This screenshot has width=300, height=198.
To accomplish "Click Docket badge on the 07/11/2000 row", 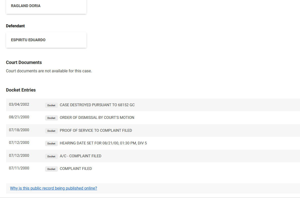I will click(x=51, y=169).
